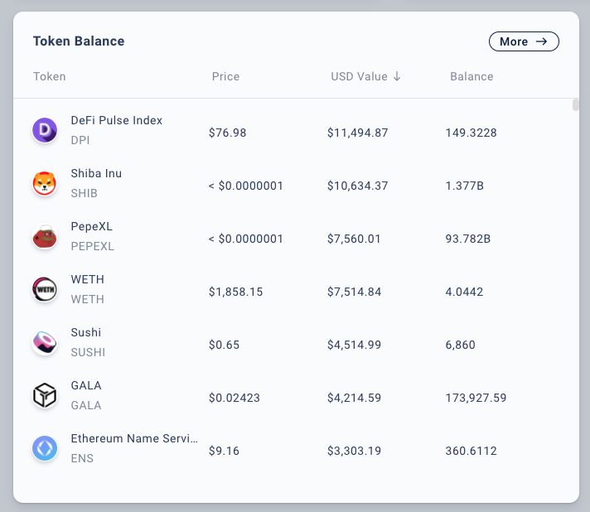
Task: Click the DPI ticker symbol
Action: click(80, 140)
